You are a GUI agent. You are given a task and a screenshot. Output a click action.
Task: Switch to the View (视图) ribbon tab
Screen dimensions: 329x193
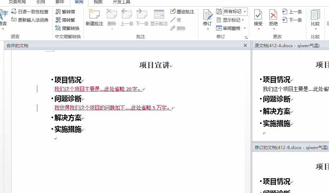[x=98, y=2]
